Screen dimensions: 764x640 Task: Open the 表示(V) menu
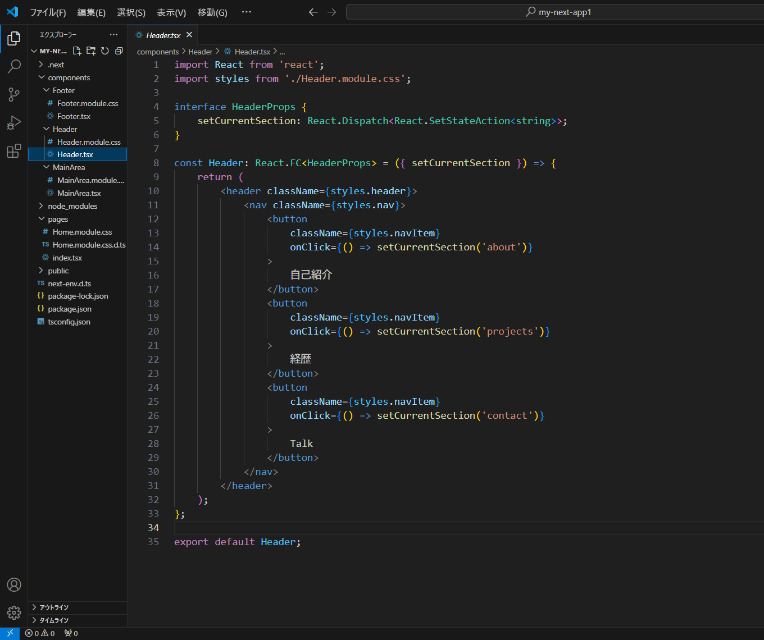(171, 12)
